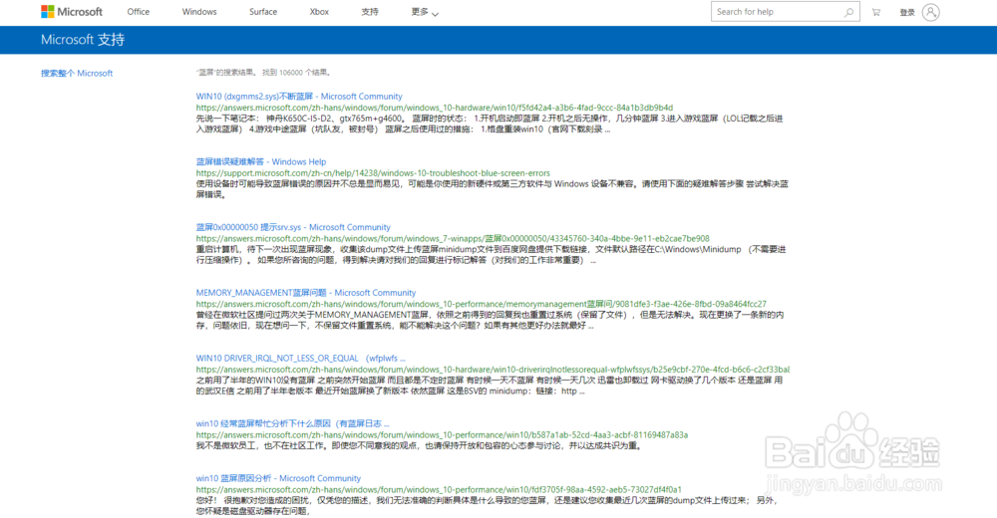Click the snippet starting 您好！很抱歉

(488, 505)
